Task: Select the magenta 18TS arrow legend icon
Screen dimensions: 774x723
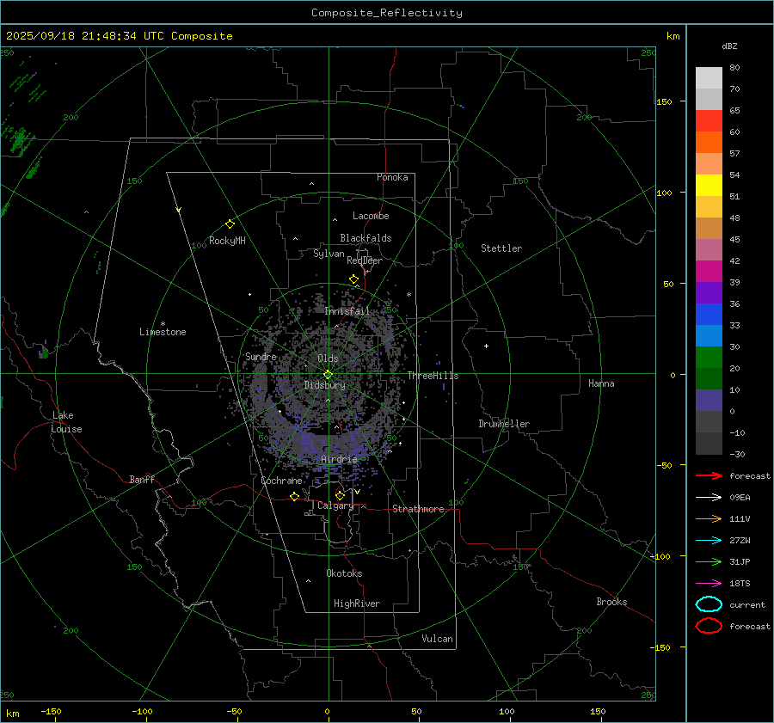Action: (708, 583)
